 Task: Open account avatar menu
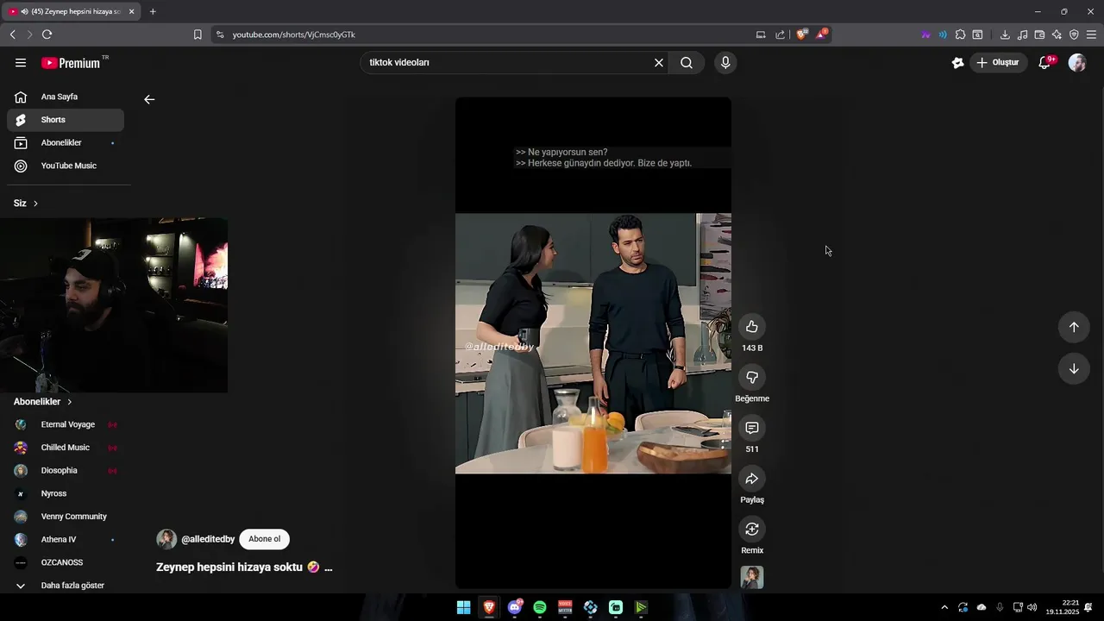tap(1077, 62)
